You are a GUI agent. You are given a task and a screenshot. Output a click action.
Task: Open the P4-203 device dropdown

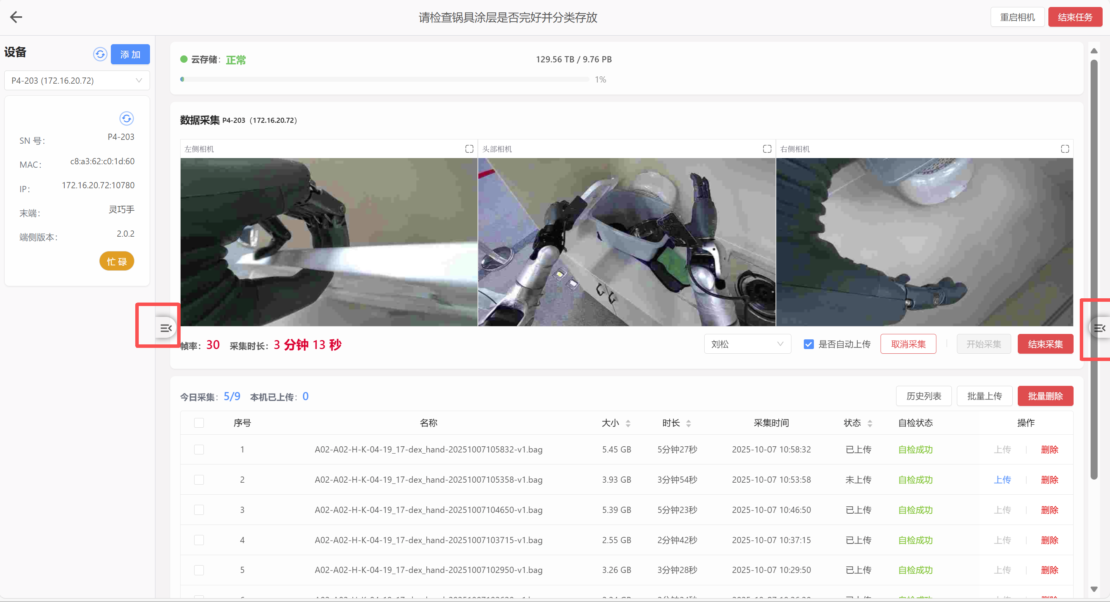pos(77,81)
